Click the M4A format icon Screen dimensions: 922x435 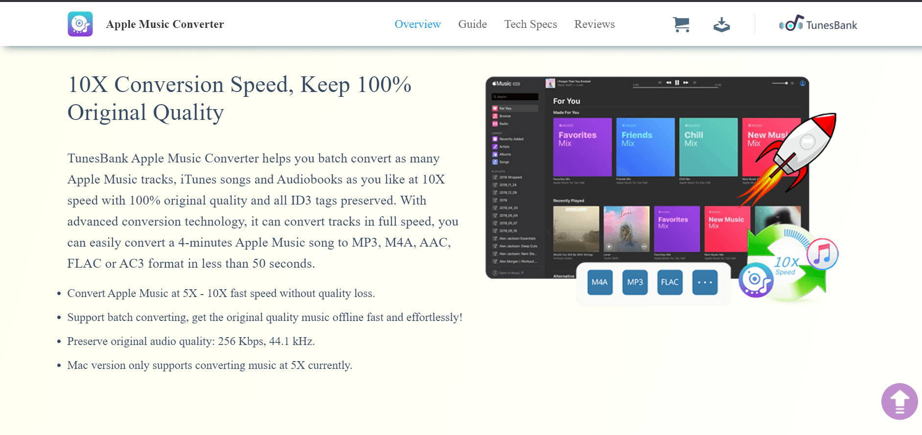599,282
